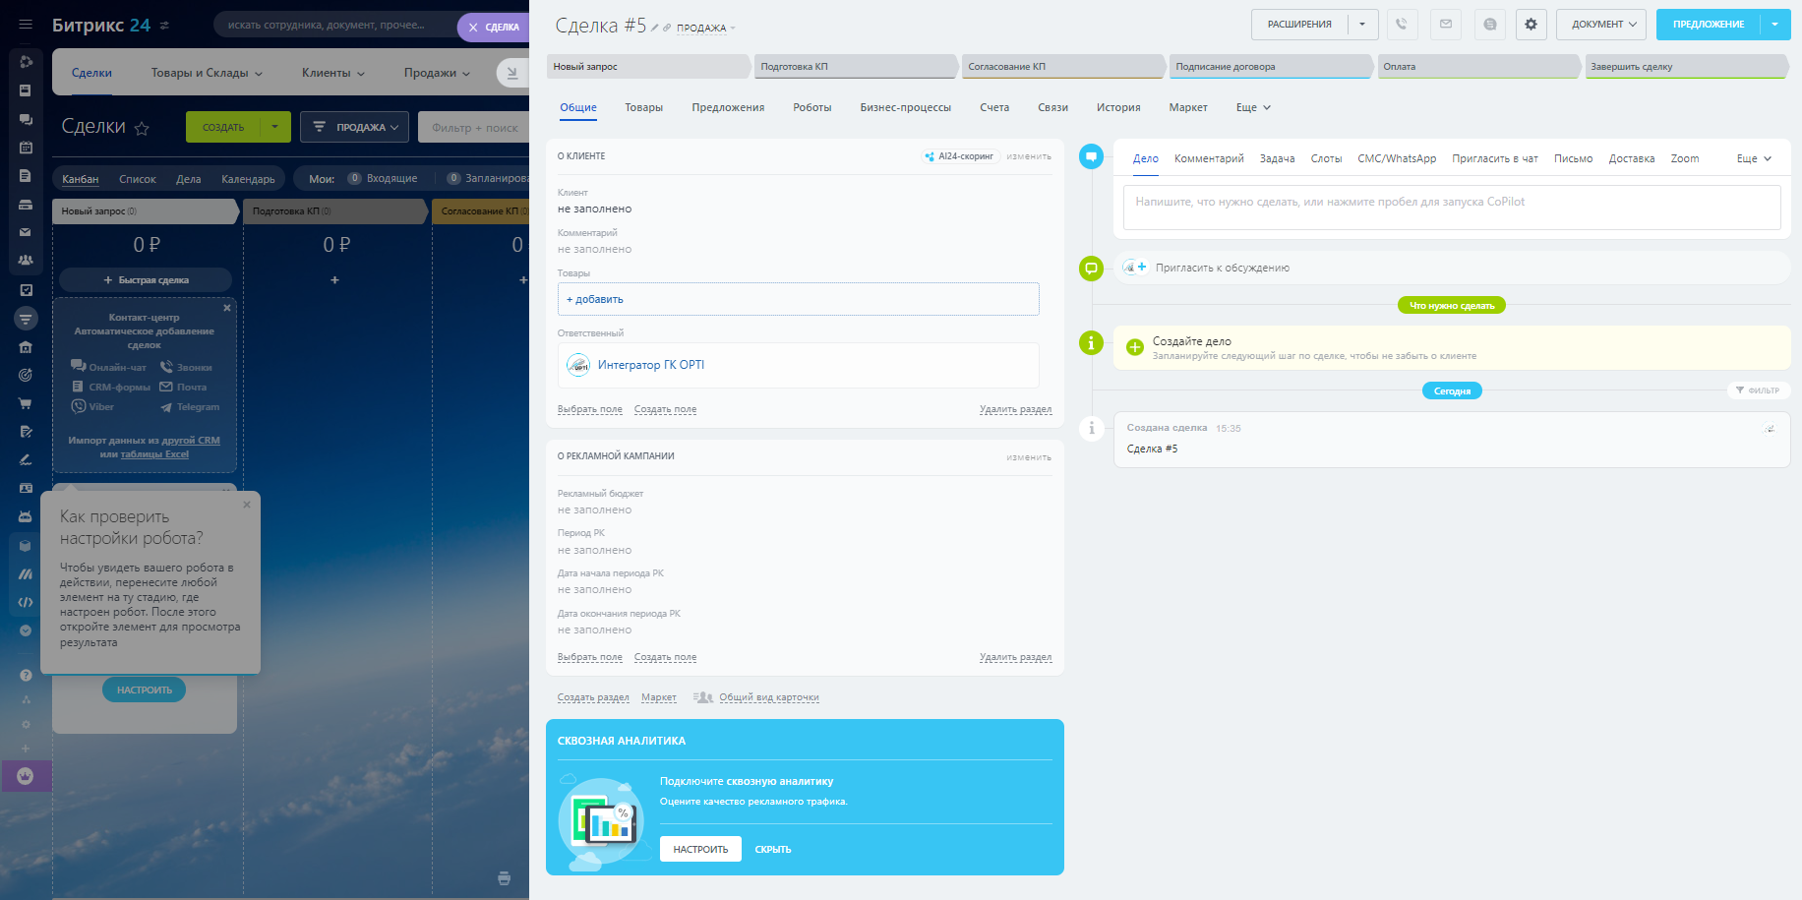Expand the Еще menu in timeline tabs

click(1753, 158)
